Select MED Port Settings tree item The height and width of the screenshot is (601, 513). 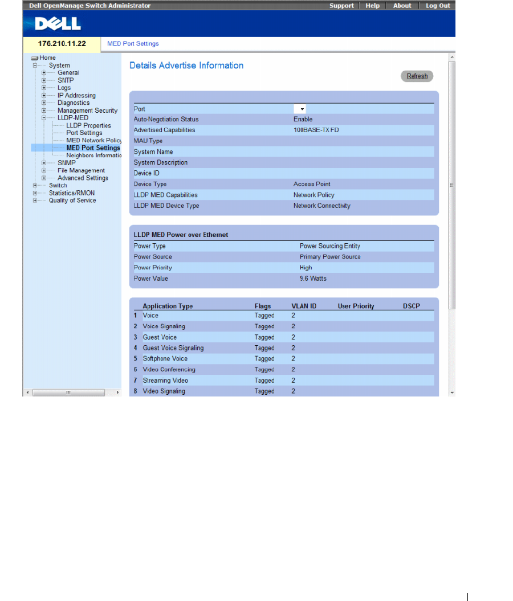click(x=93, y=148)
